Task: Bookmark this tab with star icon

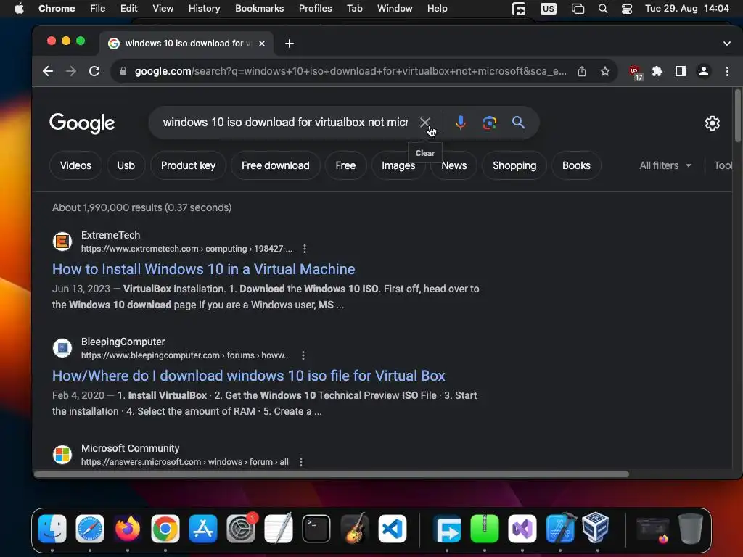Action: (x=605, y=71)
